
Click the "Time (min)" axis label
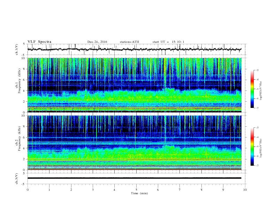click(x=139, y=193)
